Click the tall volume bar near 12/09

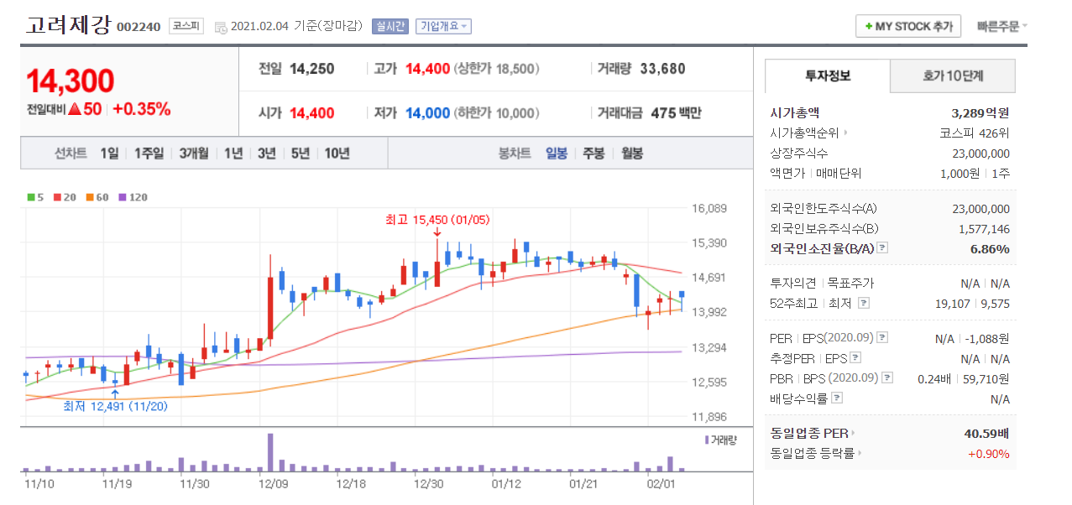click(x=270, y=453)
